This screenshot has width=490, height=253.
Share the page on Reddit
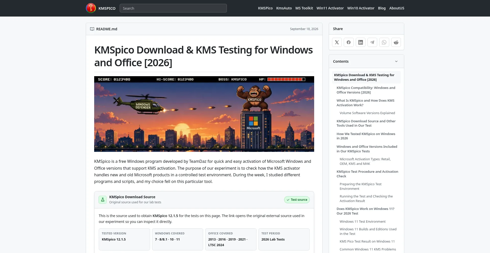(396, 42)
